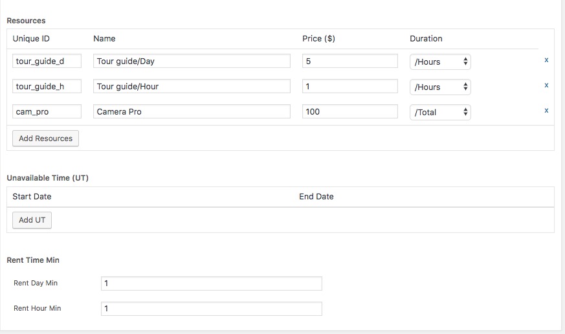The image size is (565, 334).
Task: Edit the tour_guide_d Unique ID field
Action: [x=47, y=61]
